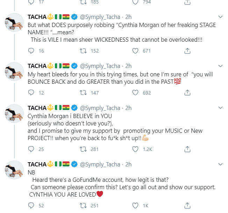The height and width of the screenshot is (213, 228).
Task: Open the 2h timestamp of 'STAGE NAME' tweet
Action: [x=128, y=17]
